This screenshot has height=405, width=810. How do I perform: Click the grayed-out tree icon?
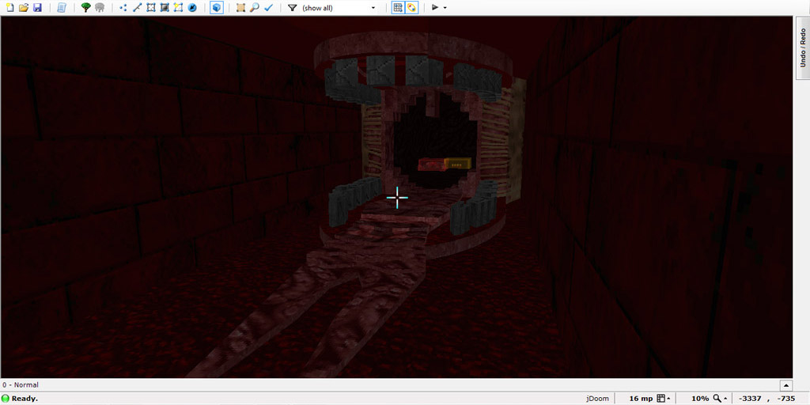(x=100, y=8)
